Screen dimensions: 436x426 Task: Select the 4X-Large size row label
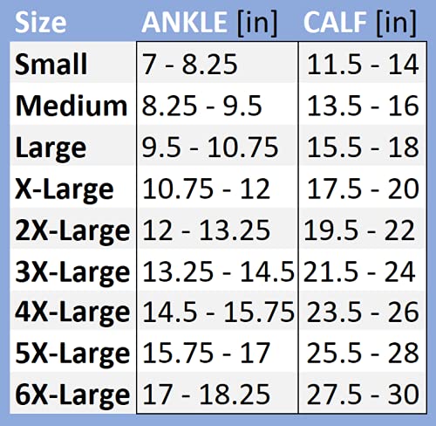click(72, 313)
